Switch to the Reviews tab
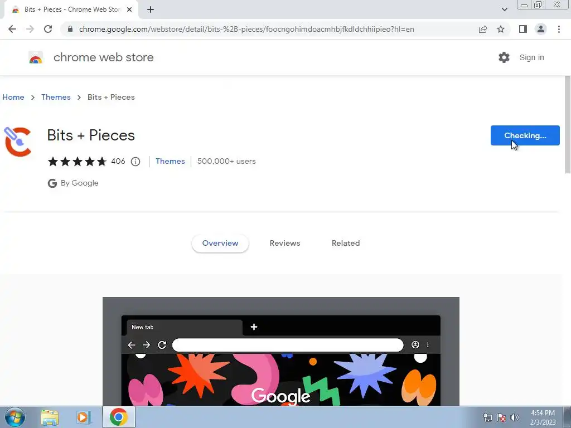 click(x=285, y=243)
